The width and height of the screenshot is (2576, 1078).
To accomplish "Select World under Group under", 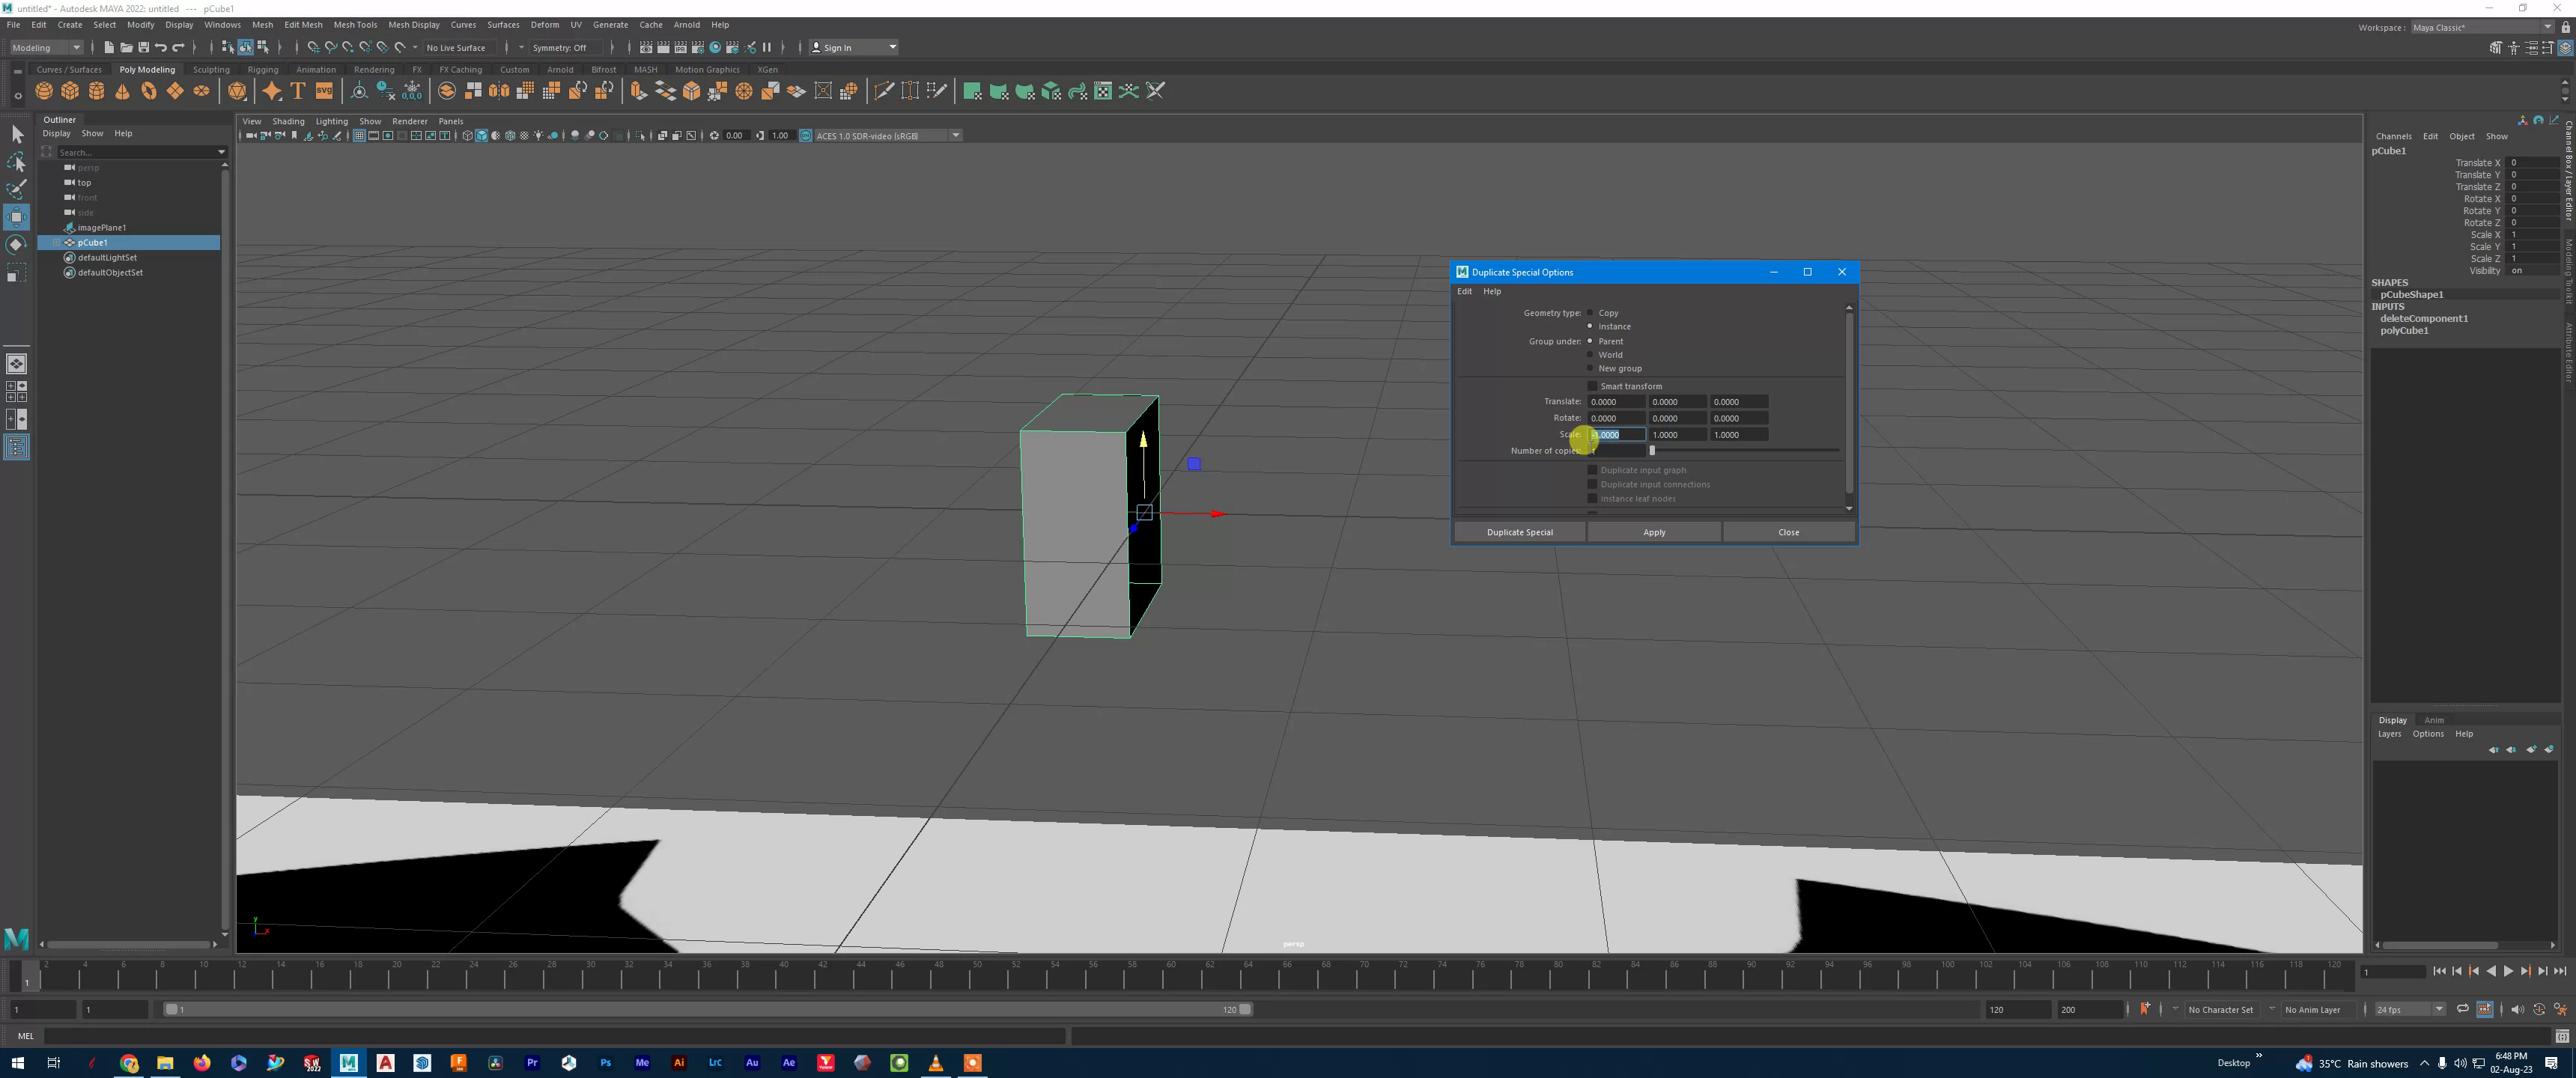I will 1590,354.
